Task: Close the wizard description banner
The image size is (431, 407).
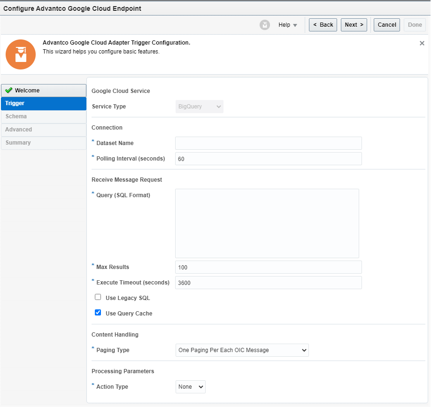Action: tap(422, 43)
